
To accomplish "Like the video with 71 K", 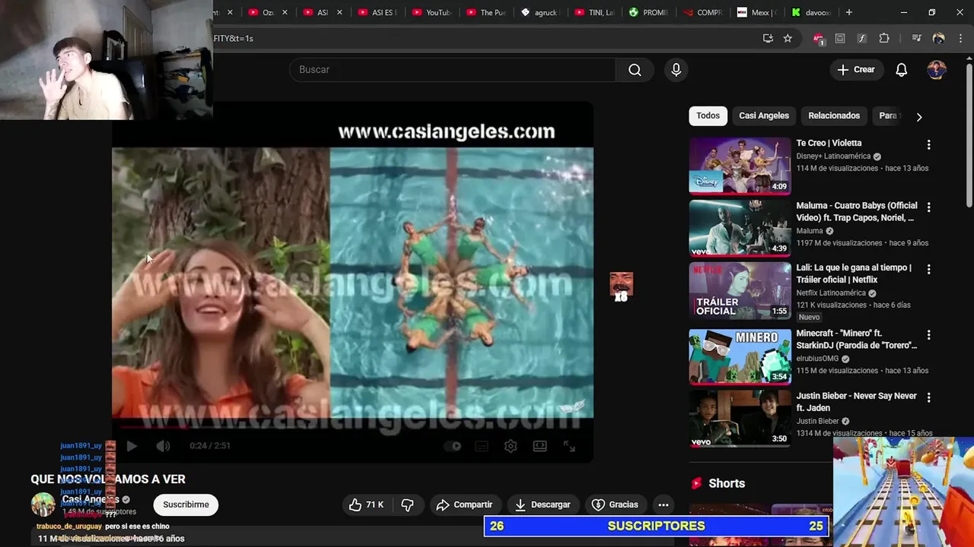I will click(x=367, y=504).
